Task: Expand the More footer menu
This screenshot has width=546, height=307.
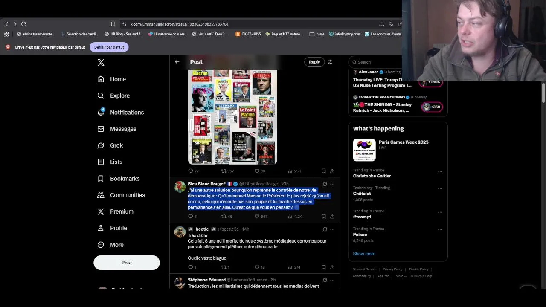Action: coord(401,276)
